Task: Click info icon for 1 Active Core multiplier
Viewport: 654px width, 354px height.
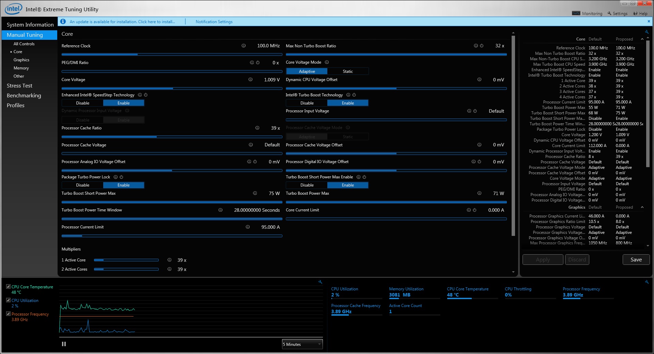Action: pos(169,260)
